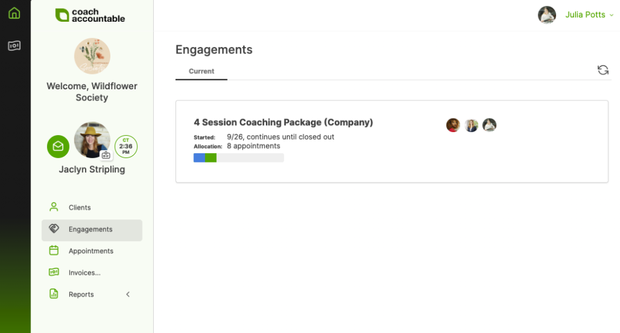The image size is (620, 333).
Task: Click the Appointments calendar icon
Action: pyautogui.click(x=54, y=251)
